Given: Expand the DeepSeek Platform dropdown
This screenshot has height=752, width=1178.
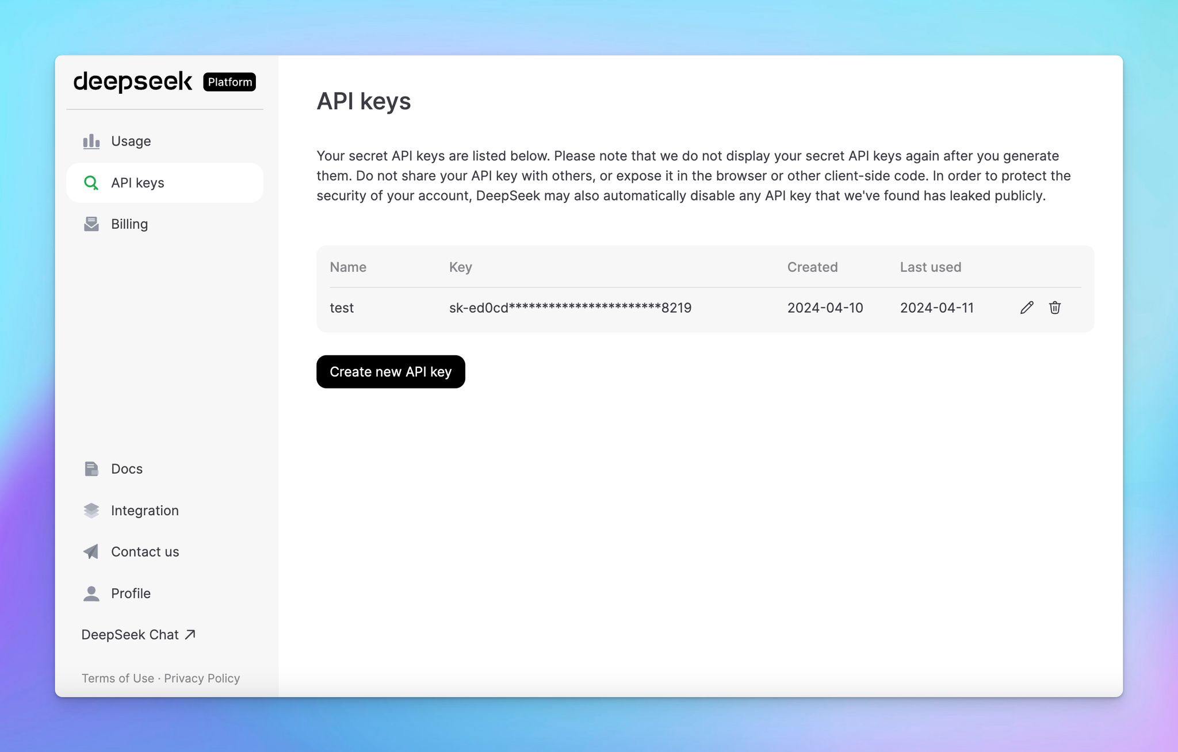Looking at the screenshot, I should [x=230, y=82].
